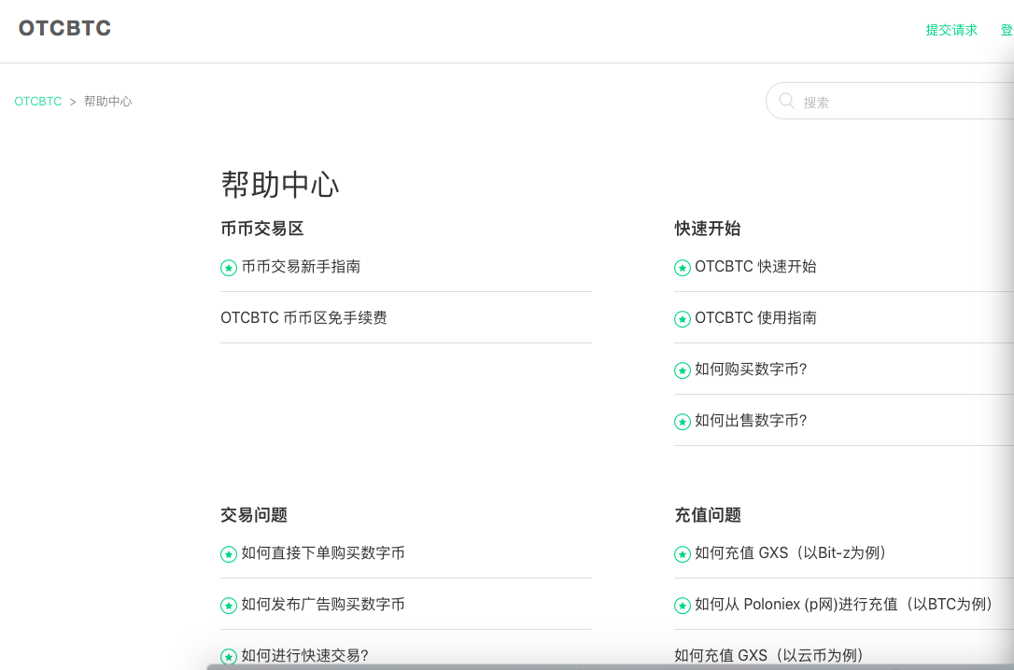Click the OTCBTC logo in header
The height and width of the screenshot is (670, 1014).
tap(64, 28)
